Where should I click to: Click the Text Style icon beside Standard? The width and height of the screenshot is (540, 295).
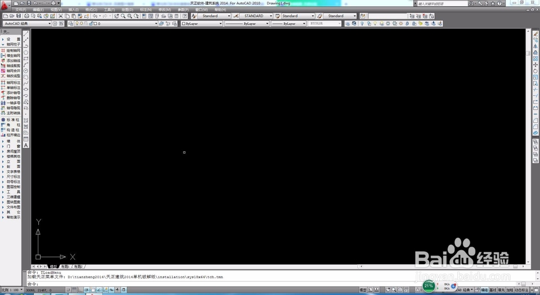[x=194, y=16]
